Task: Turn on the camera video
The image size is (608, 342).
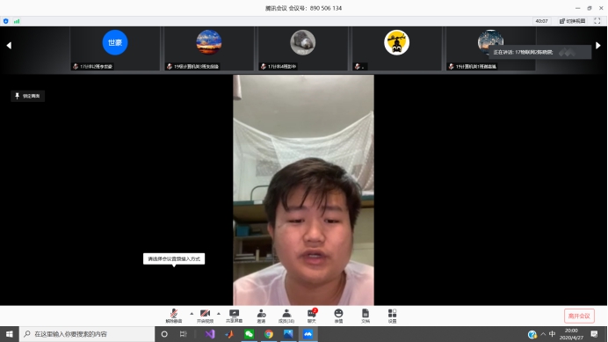Action: click(x=205, y=316)
